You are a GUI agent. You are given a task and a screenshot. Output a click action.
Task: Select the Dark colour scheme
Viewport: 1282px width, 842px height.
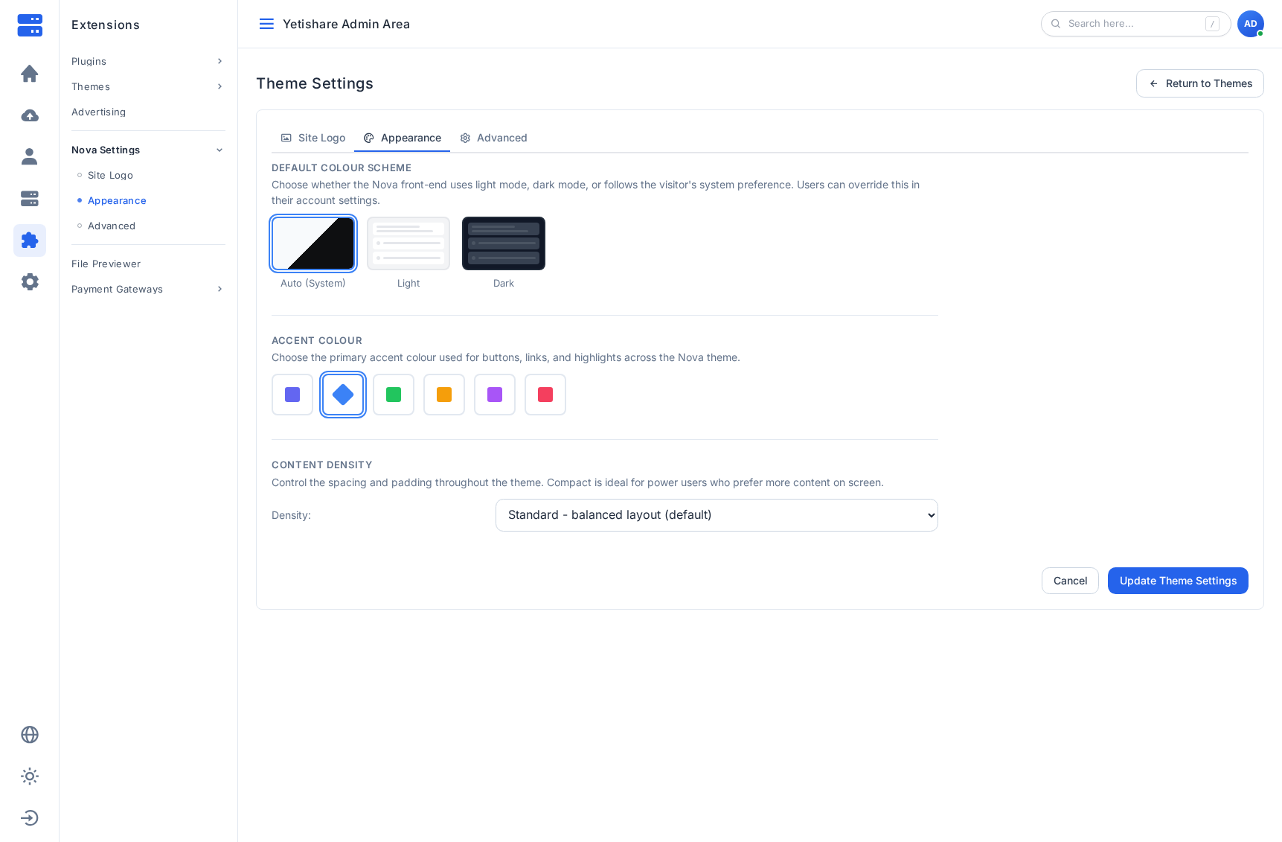coord(504,243)
